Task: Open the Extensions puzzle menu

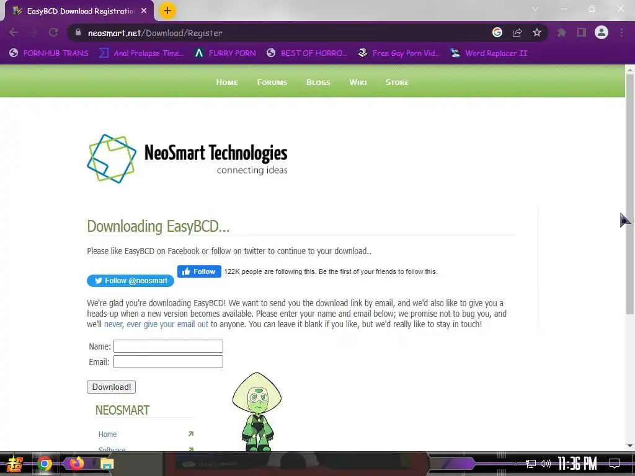Action: pos(562,32)
